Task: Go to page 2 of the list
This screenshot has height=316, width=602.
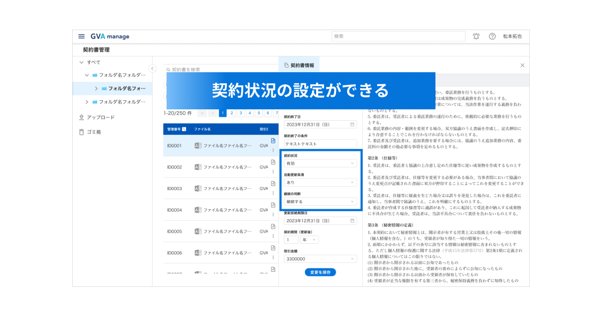Action: [232, 113]
